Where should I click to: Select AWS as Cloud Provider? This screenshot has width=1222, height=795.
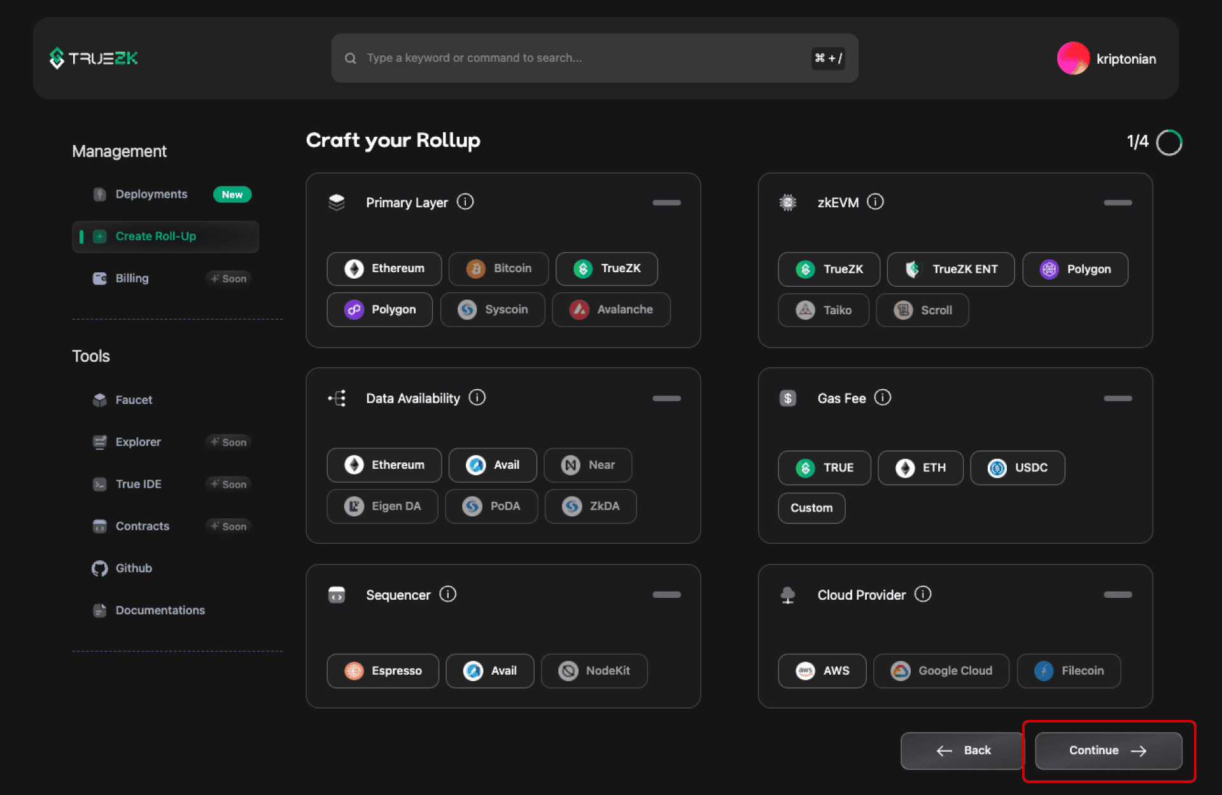pyautogui.click(x=821, y=670)
